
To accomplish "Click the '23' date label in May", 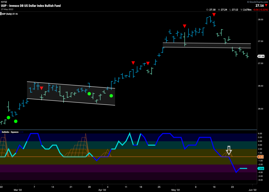I will coord(232,187).
